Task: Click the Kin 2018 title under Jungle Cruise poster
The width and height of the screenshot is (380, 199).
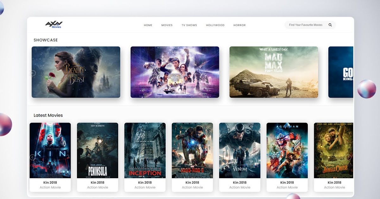Action: pos(334,182)
